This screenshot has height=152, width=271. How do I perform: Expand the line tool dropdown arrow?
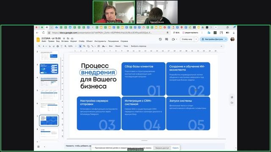tap(95, 46)
